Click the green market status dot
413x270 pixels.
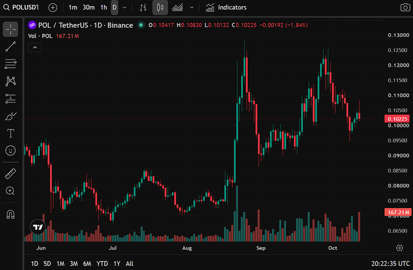pos(141,25)
